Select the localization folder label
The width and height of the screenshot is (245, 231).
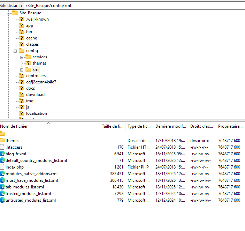(x=37, y=113)
